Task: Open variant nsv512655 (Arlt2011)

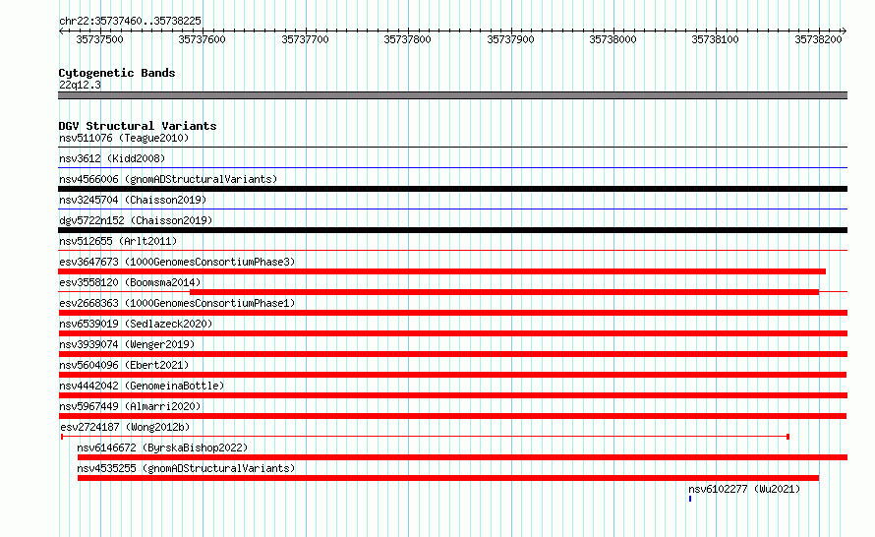Action: click(118, 241)
